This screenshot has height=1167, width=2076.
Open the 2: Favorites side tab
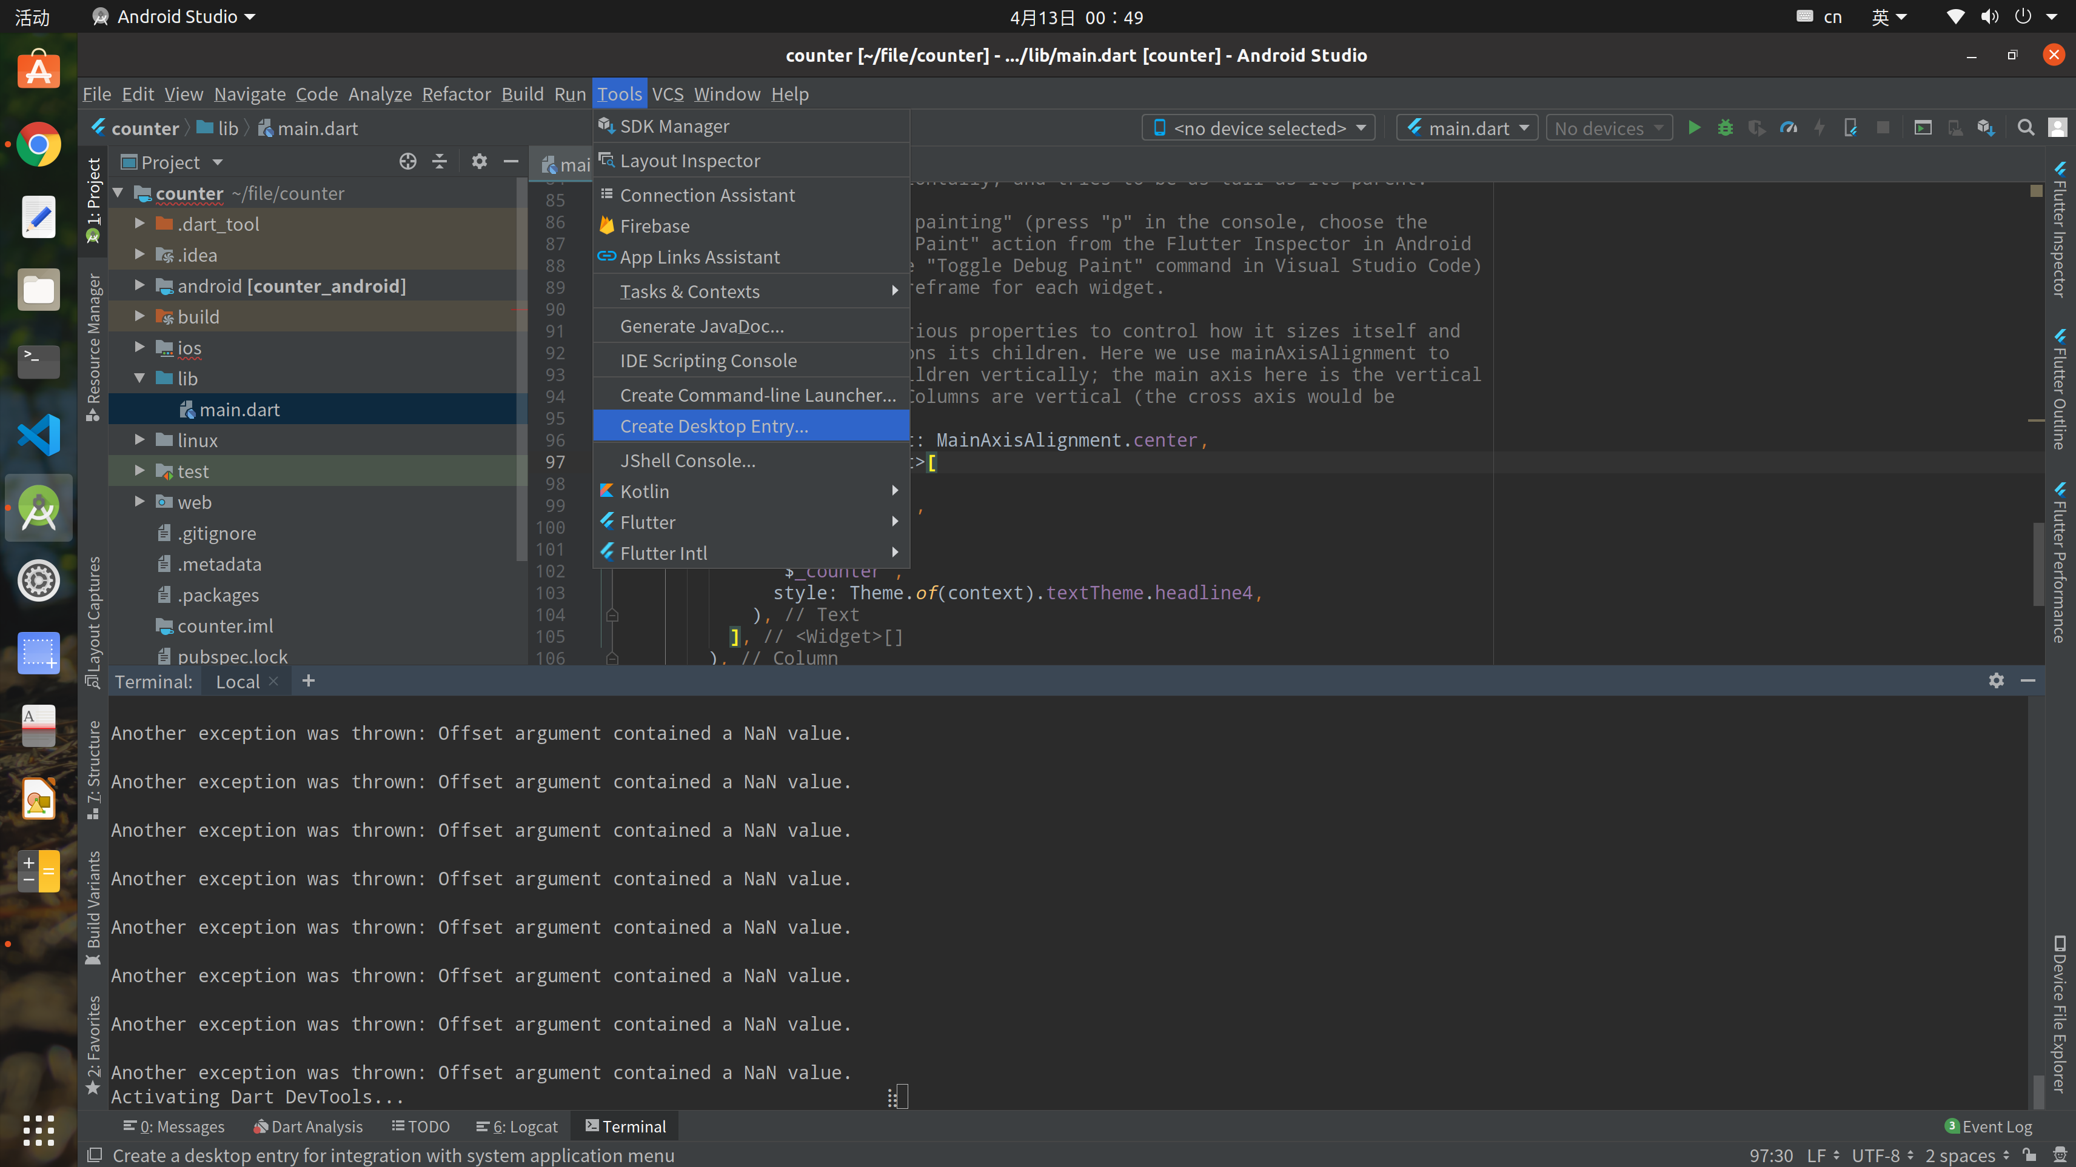click(93, 1045)
